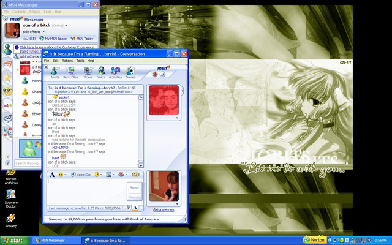
Task: Click MSN Messenger taskbar button
Action: pos(56,241)
